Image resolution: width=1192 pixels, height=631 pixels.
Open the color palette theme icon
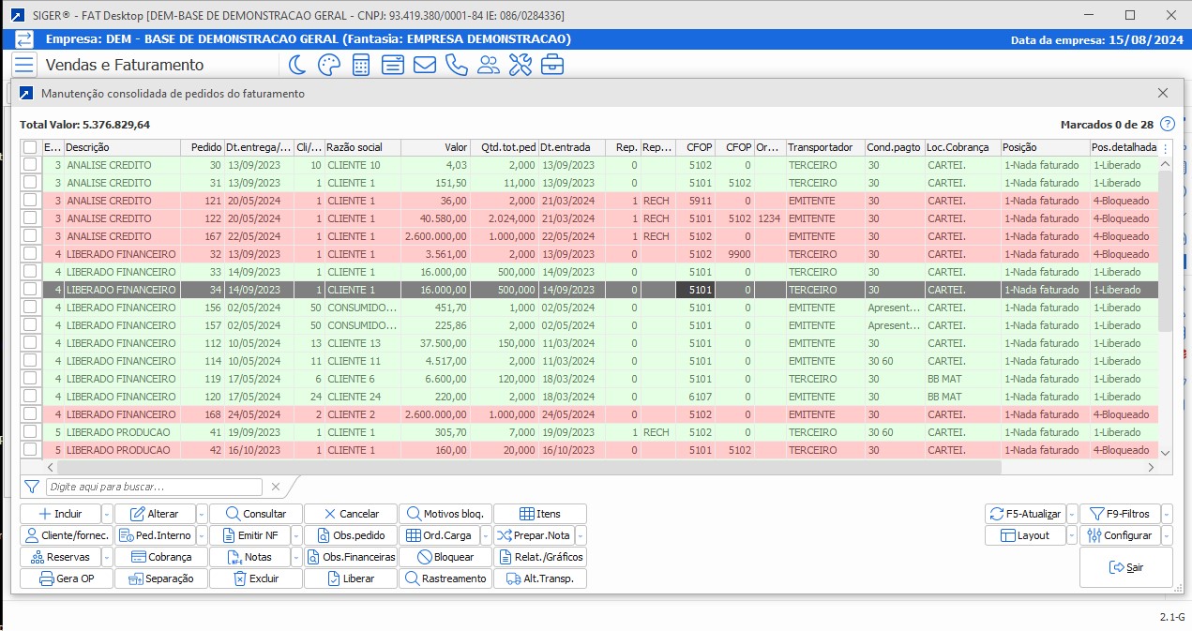[328, 65]
